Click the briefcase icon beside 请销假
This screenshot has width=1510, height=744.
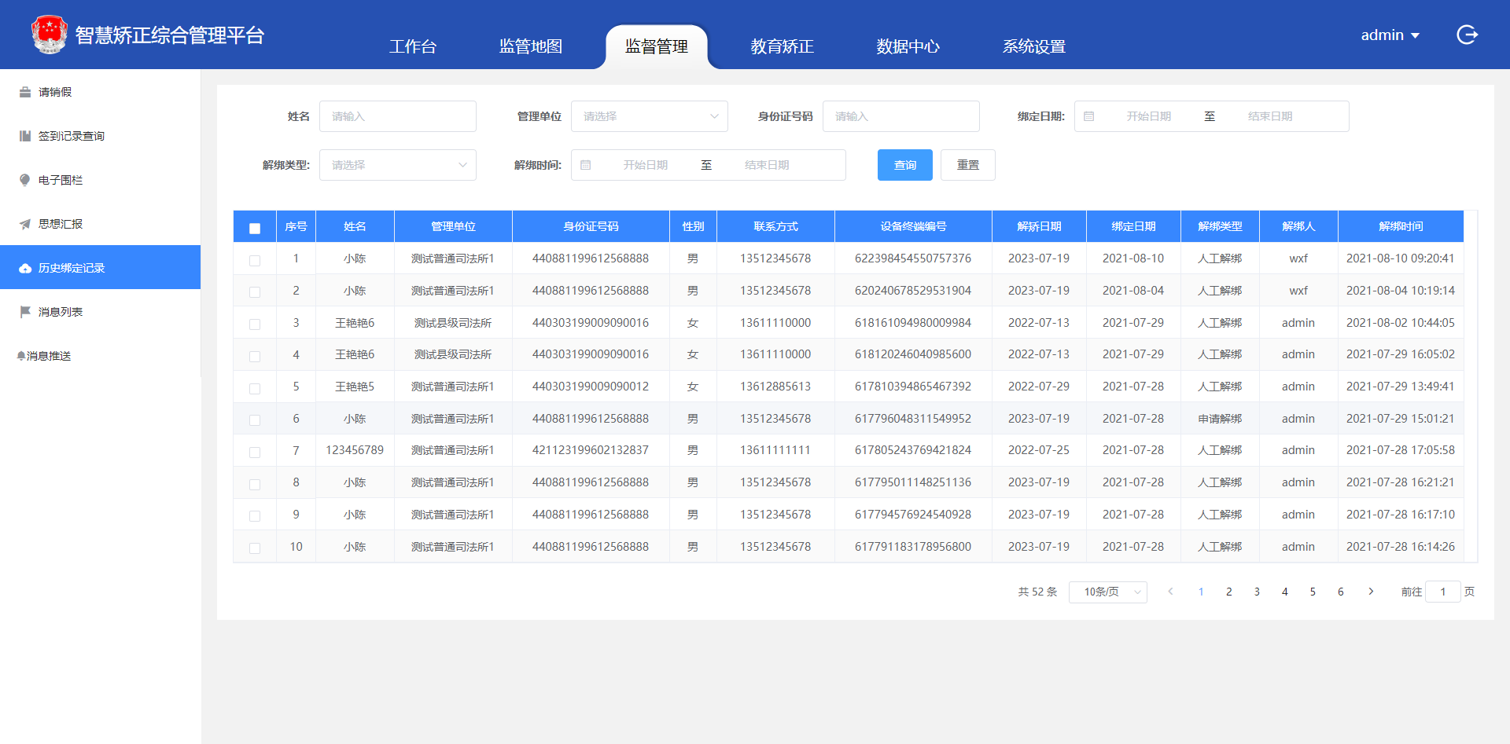coord(25,92)
